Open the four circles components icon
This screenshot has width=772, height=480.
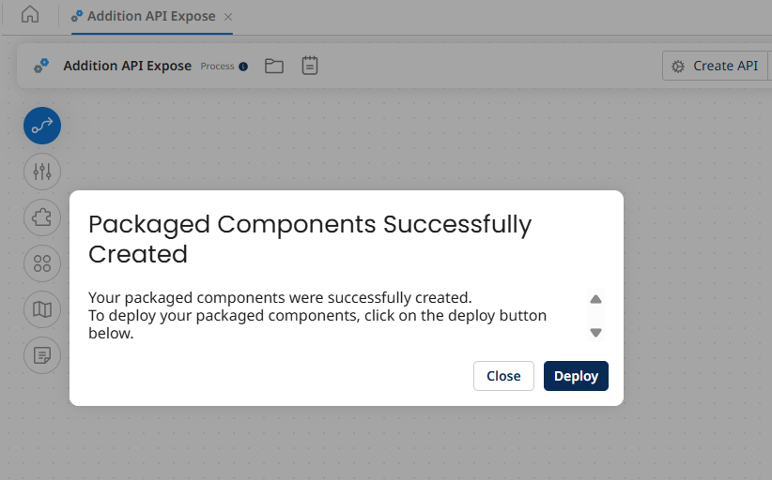pyautogui.click(x=42, y=263)
